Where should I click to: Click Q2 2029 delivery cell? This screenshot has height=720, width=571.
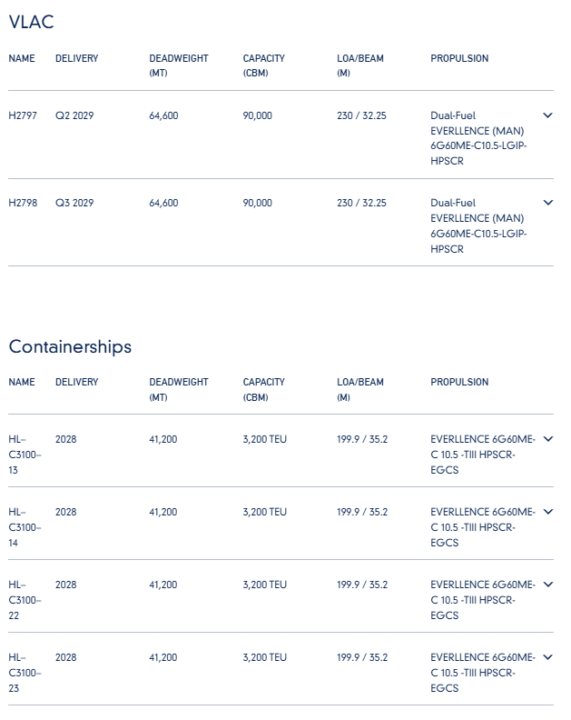coord(74,115)
